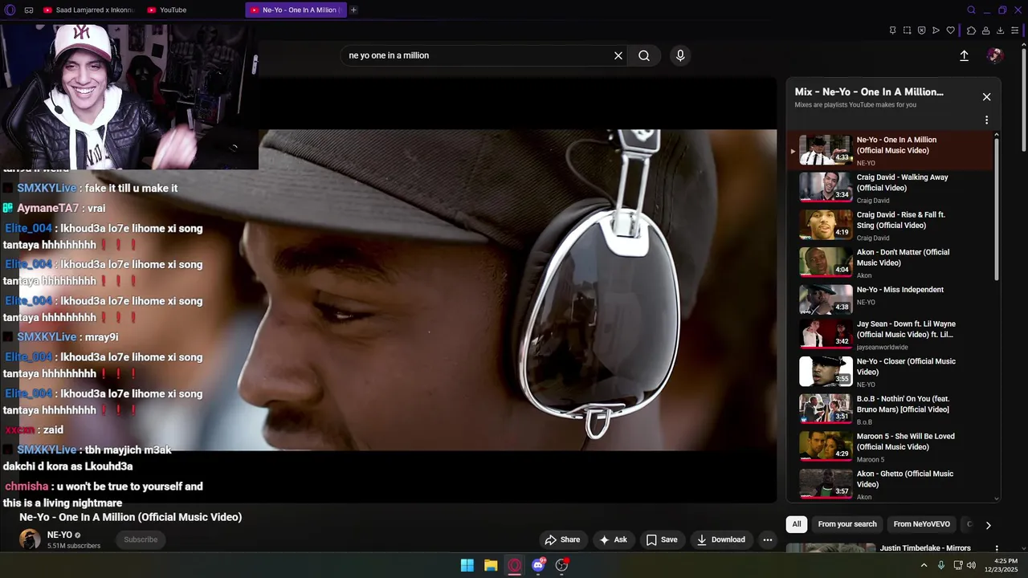1028x578 pixels.
Task: Open Opera GX from the taskbar
Action: point(514,565)
